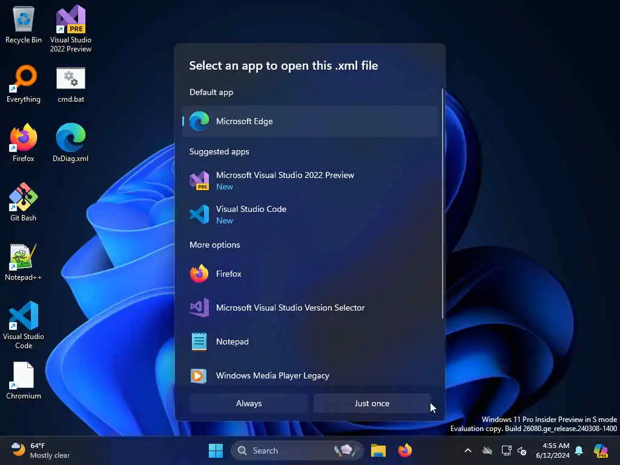This screenshot has height=465, width=620.
Task: Choose Visual Studio Code in suggested apps
Action: click(x=310, y=214)
